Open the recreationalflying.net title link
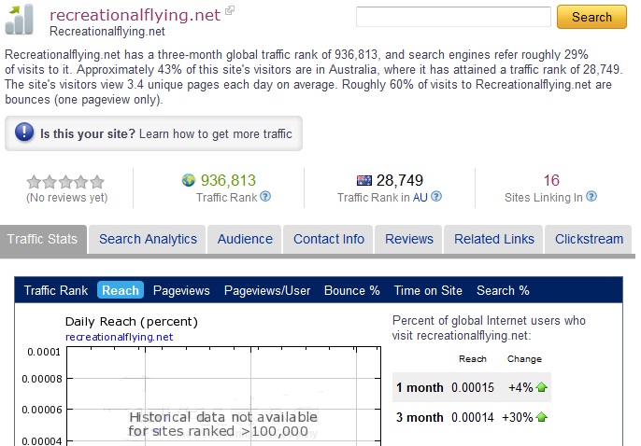 coord(135,15)
